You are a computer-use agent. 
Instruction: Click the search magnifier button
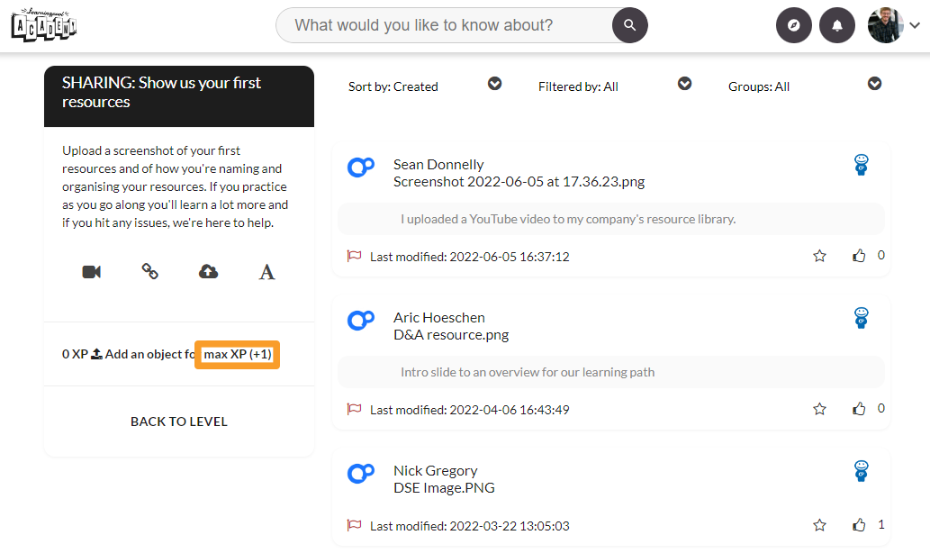click(629, 25)
